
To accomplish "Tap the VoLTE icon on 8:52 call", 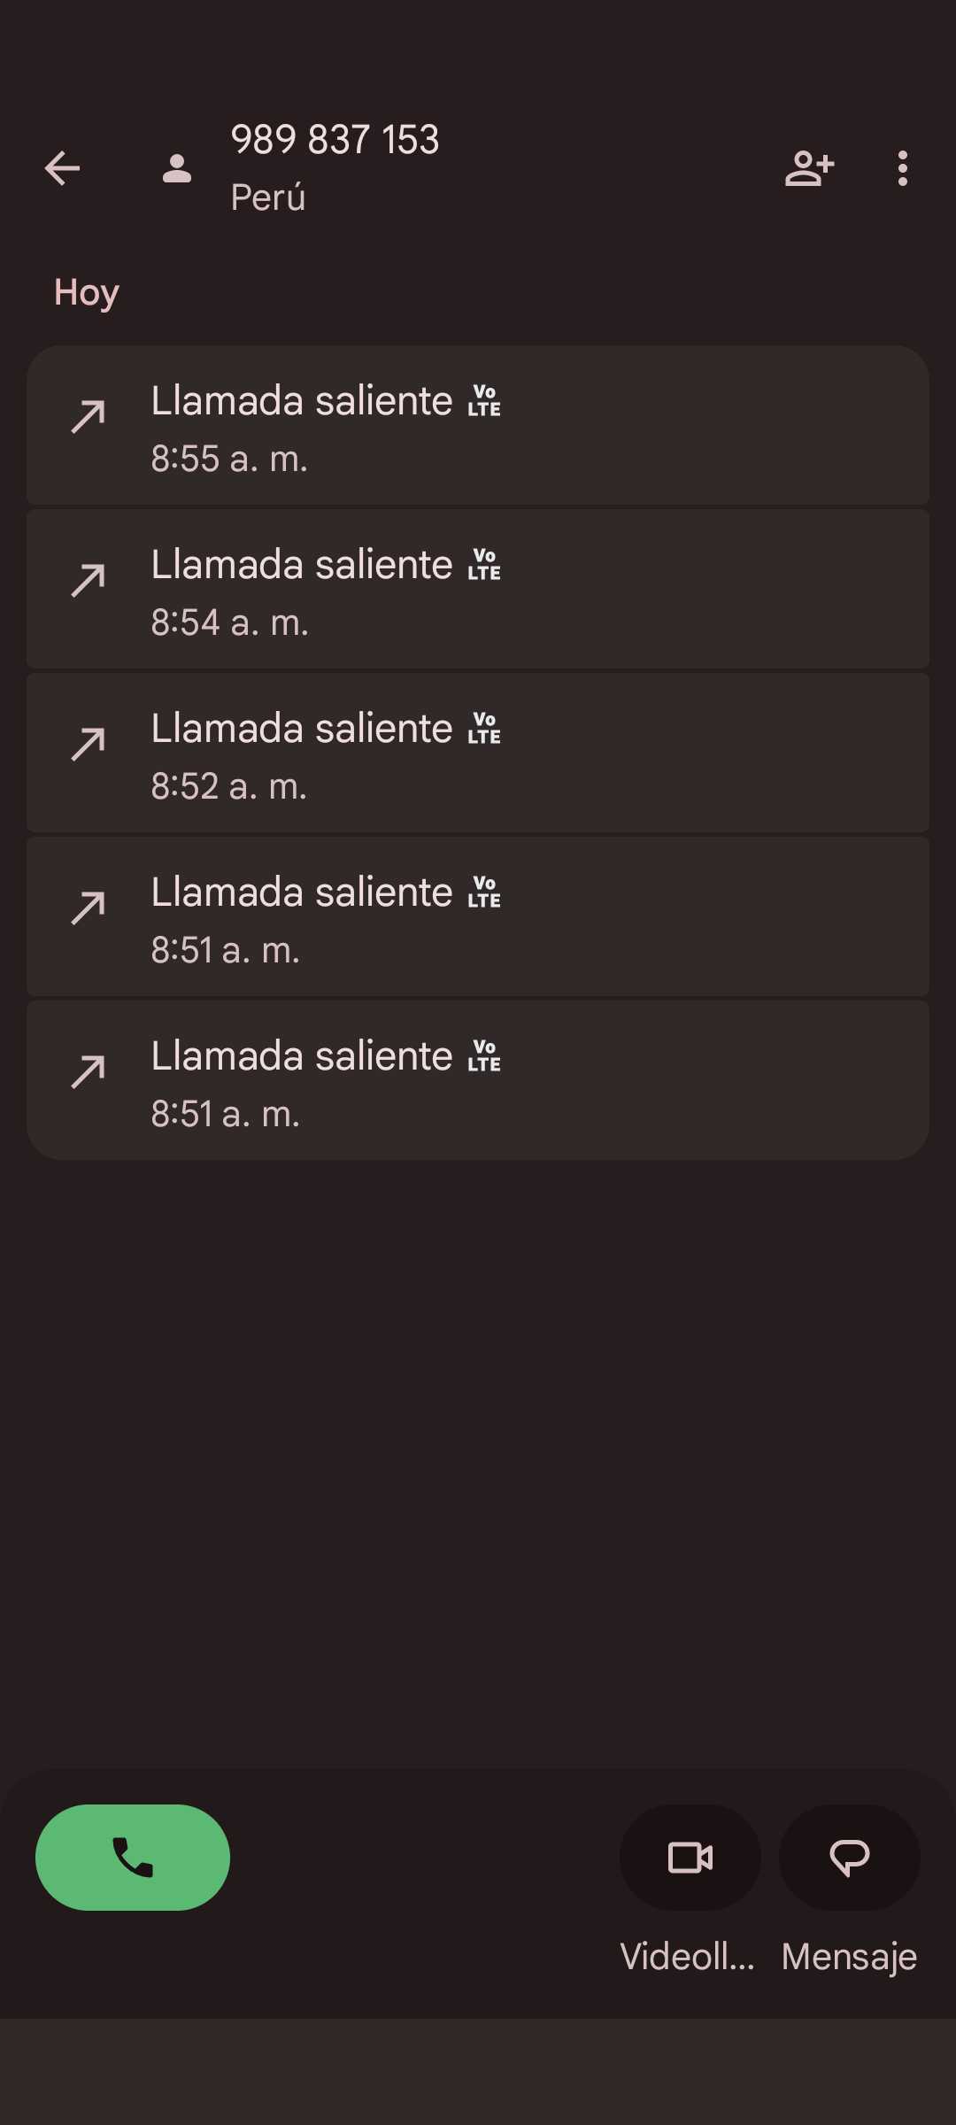I will [x=484, y=729].
